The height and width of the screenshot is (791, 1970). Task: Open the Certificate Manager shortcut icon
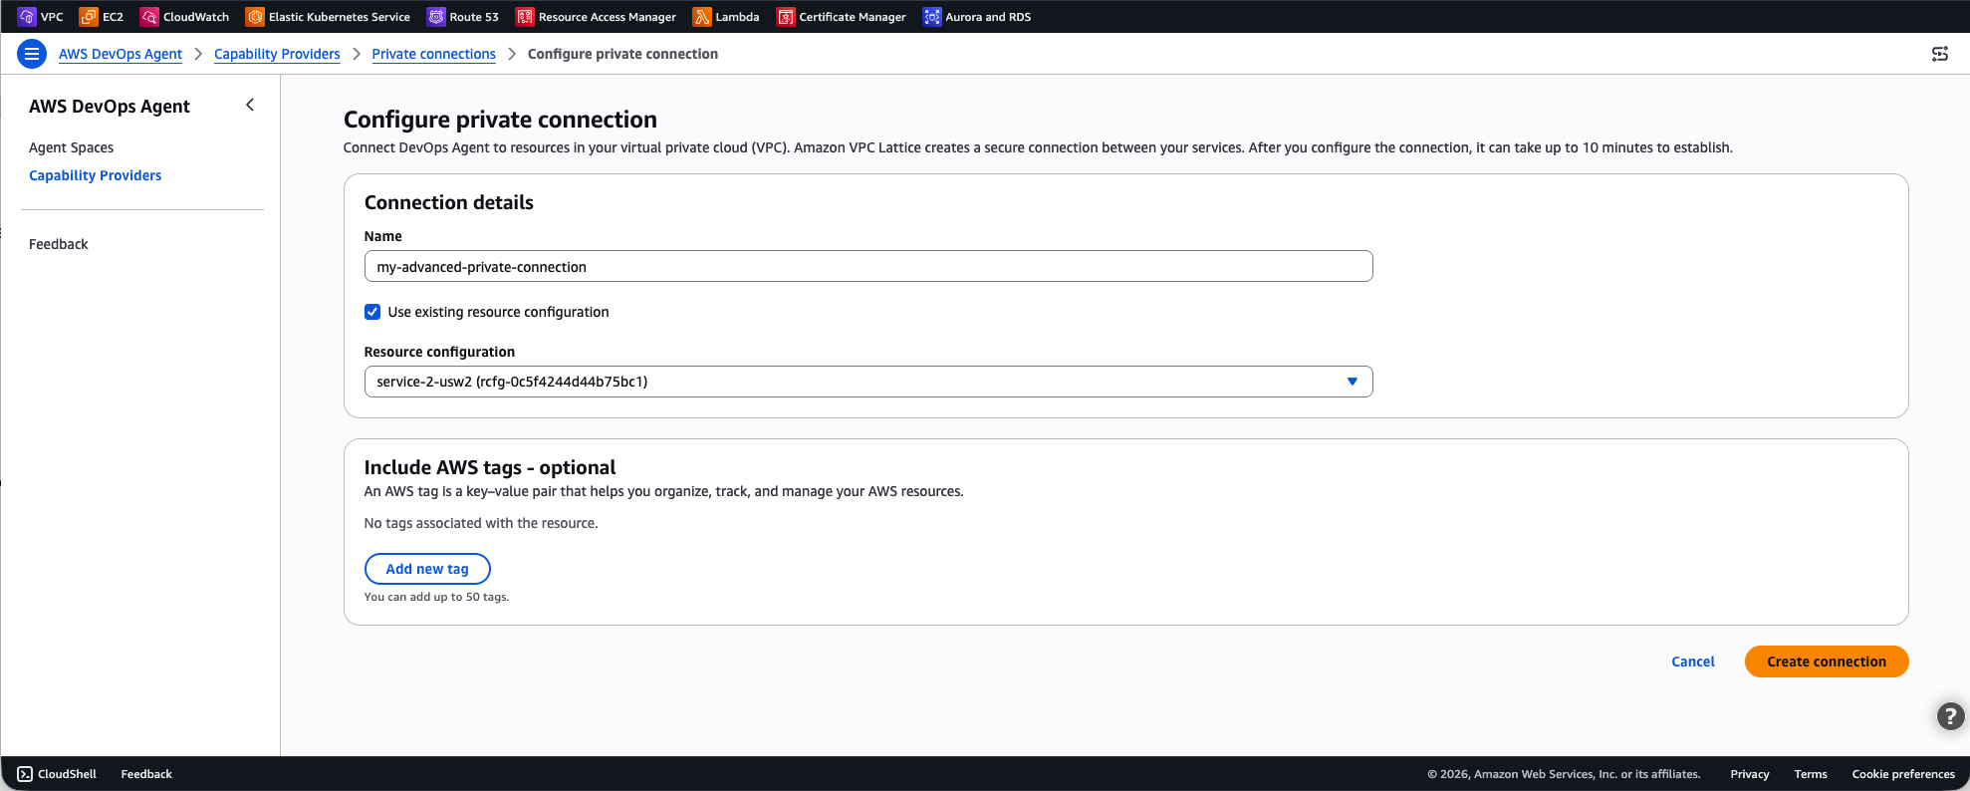pyautogui.click(x=786, y=17)
